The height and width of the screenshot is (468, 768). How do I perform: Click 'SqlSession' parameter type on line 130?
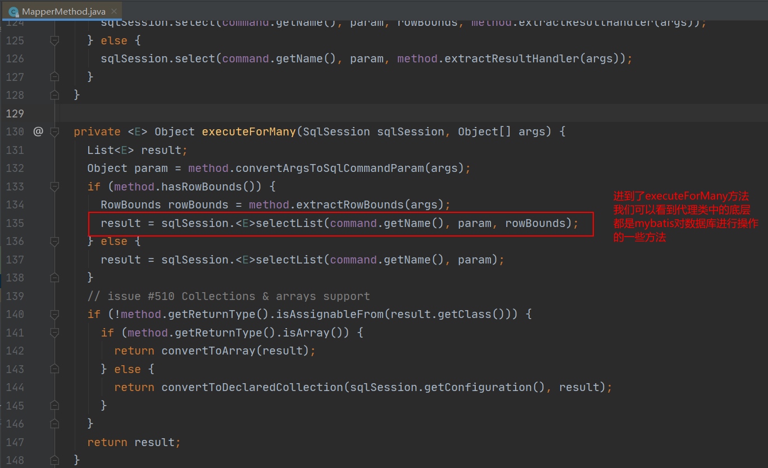337,131
